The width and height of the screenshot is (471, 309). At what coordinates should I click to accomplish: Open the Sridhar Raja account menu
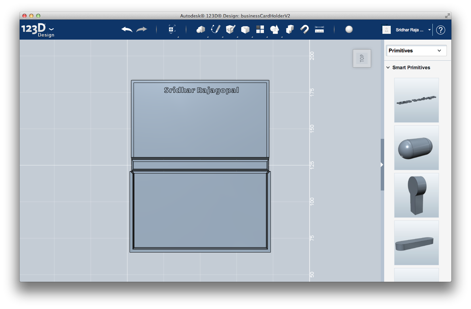click(412, 30)
